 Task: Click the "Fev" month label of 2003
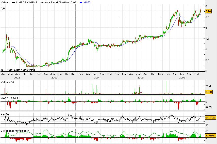[x=39, y=74]
